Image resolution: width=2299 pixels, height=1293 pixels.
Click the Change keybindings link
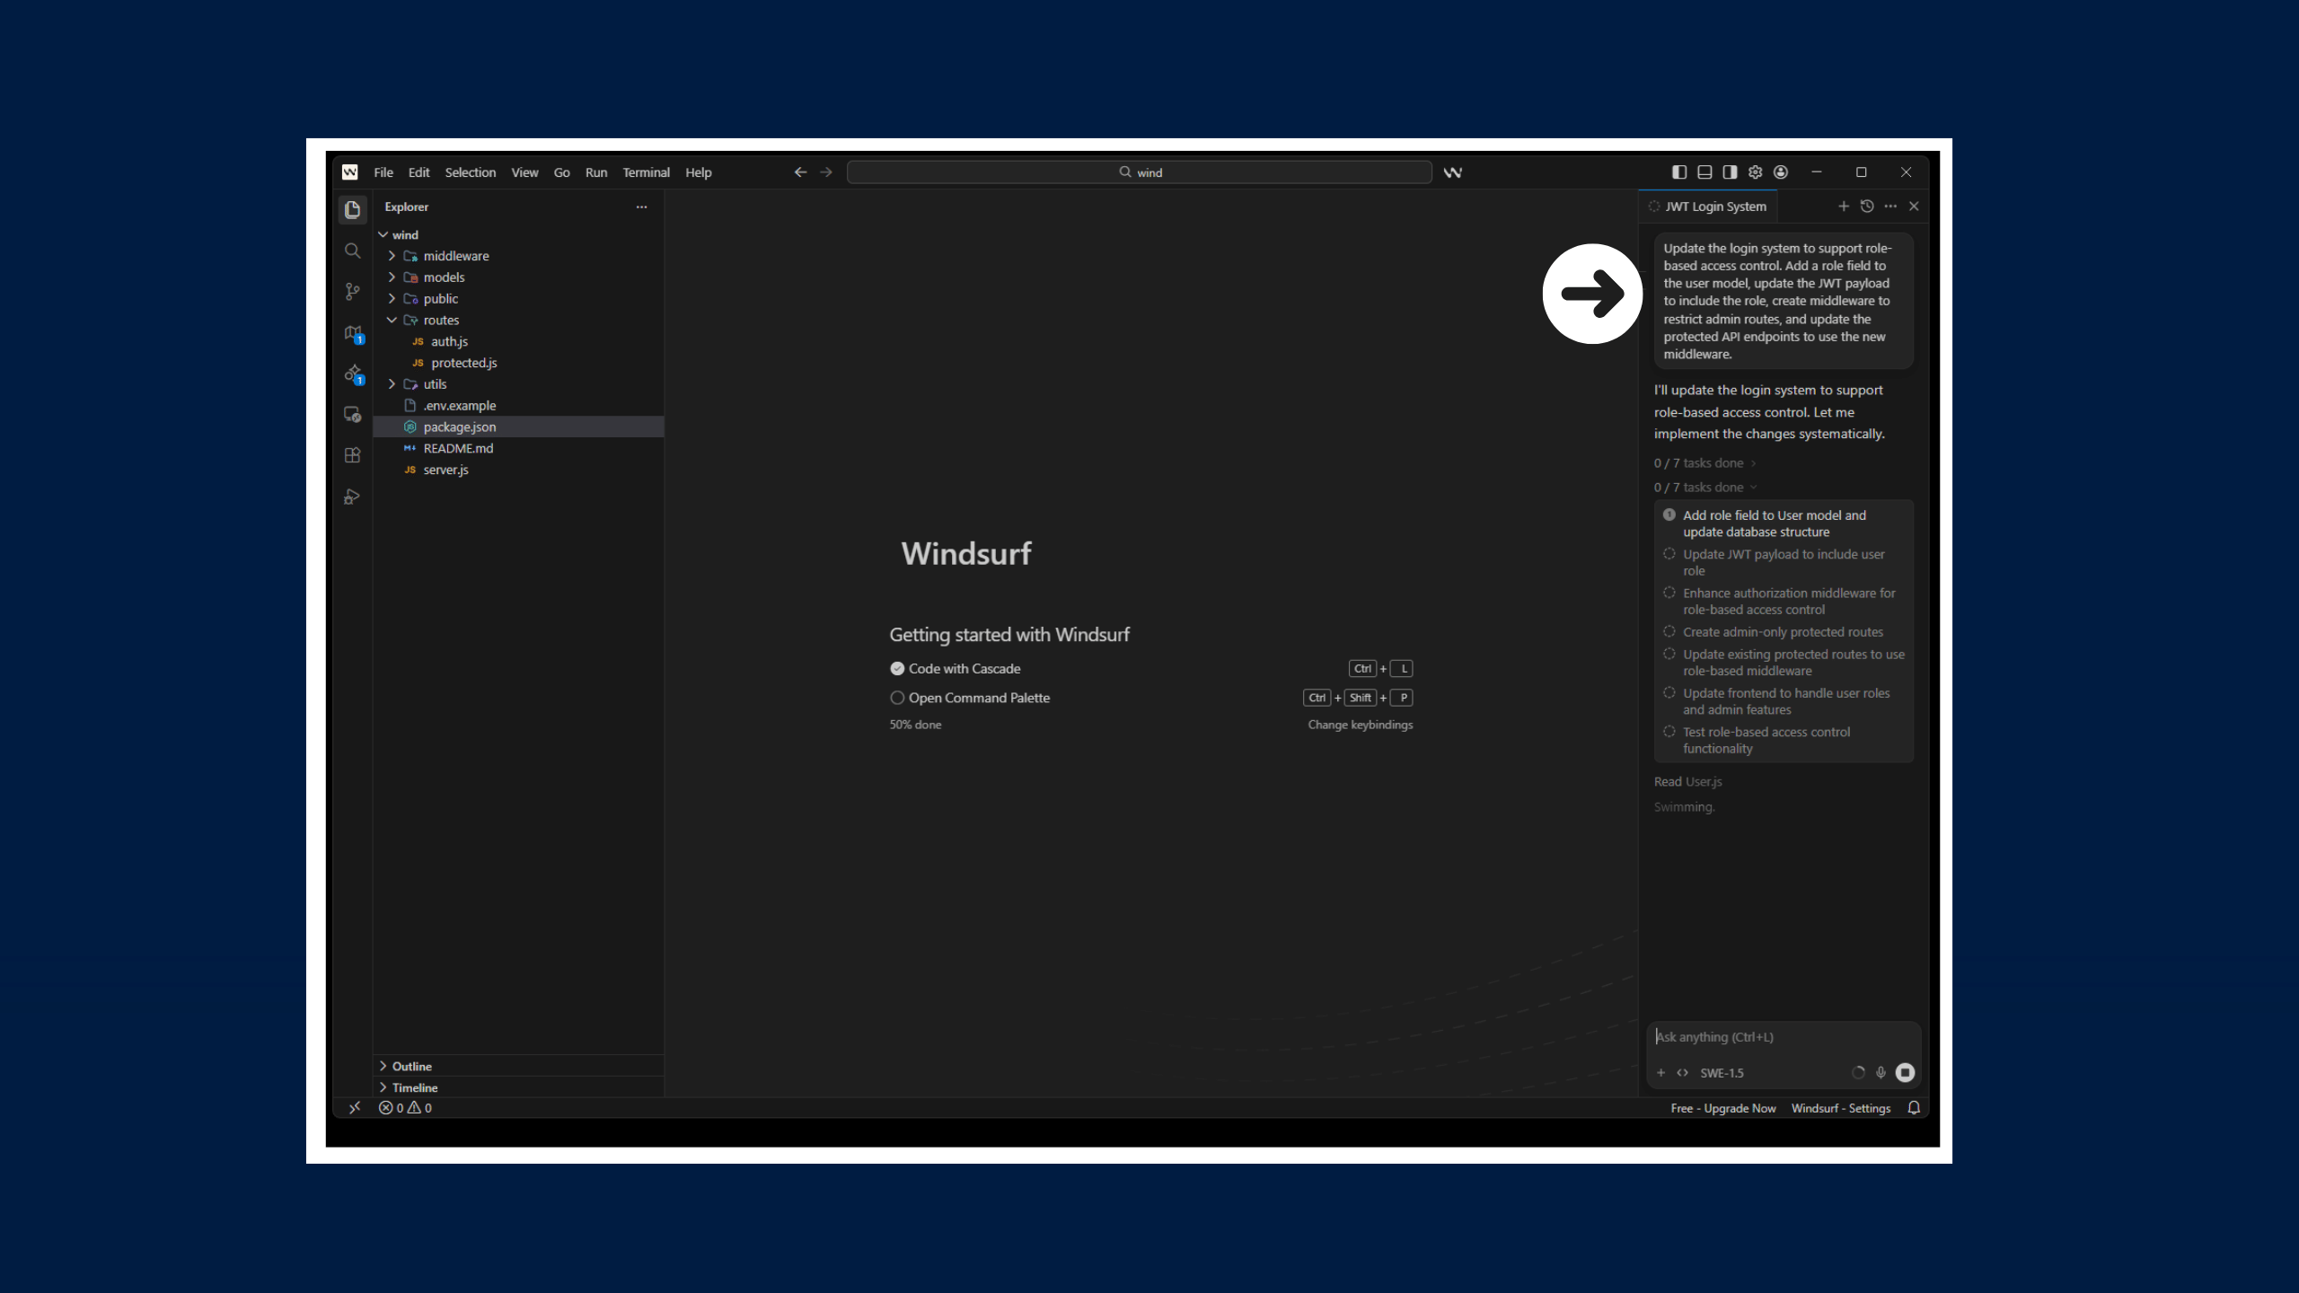[1360, 725]
